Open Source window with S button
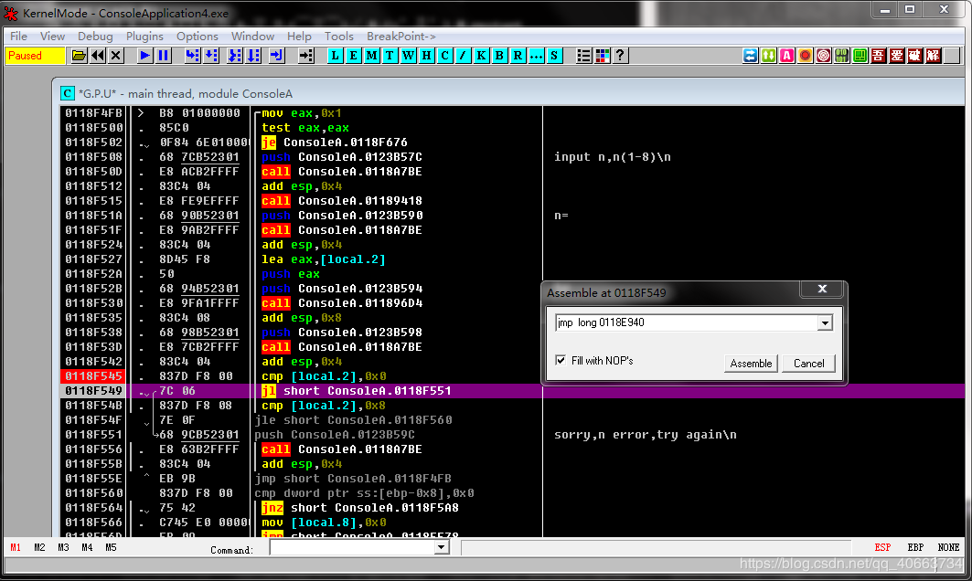The width and height of the screenshot is (972, 581). click(x=554, y=56)
